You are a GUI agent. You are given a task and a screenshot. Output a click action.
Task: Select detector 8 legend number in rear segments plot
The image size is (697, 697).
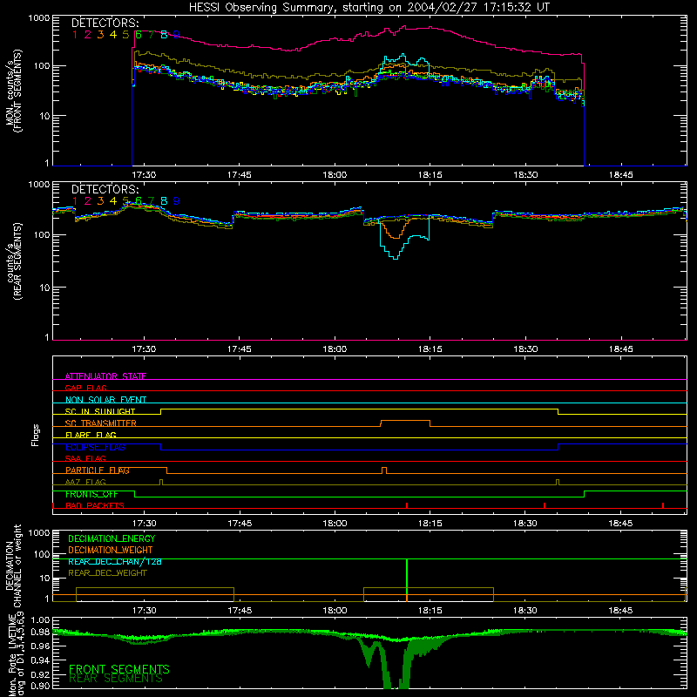click(164, 201)
